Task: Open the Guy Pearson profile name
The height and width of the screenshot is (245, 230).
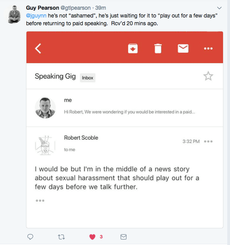Action: click(42, 8)
